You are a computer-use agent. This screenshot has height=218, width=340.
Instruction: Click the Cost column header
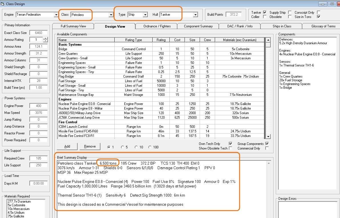[177, 40]
